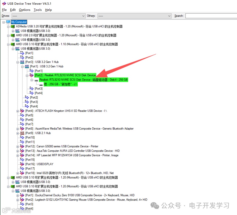Viewport: 237px width, 215px height.
Task: Expand the Canon G5080 series node
Action: [x=18, y=147]
